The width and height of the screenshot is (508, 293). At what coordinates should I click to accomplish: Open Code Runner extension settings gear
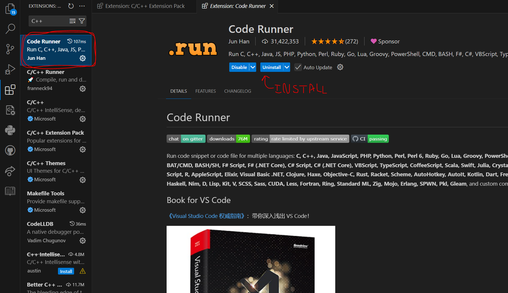83,58
